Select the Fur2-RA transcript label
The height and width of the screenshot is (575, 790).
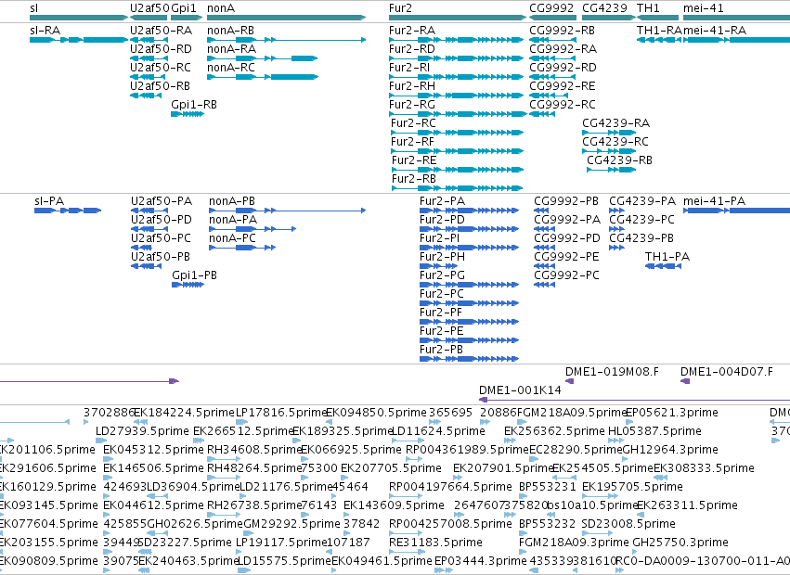click(411, 31)
